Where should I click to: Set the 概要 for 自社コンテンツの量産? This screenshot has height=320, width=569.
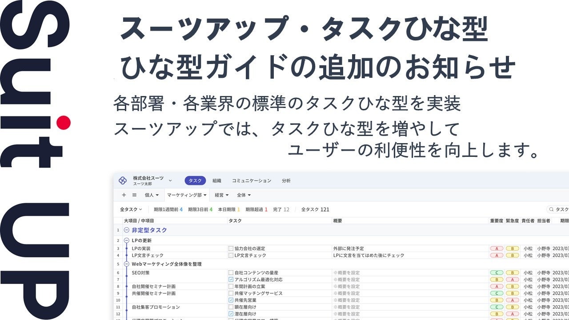(x=346, y=273)
